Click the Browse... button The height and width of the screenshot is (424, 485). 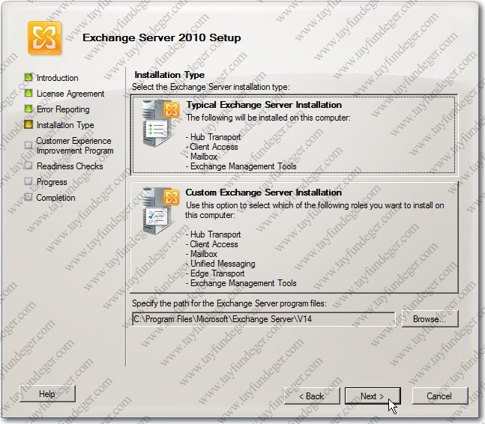(x=430, y=319)
